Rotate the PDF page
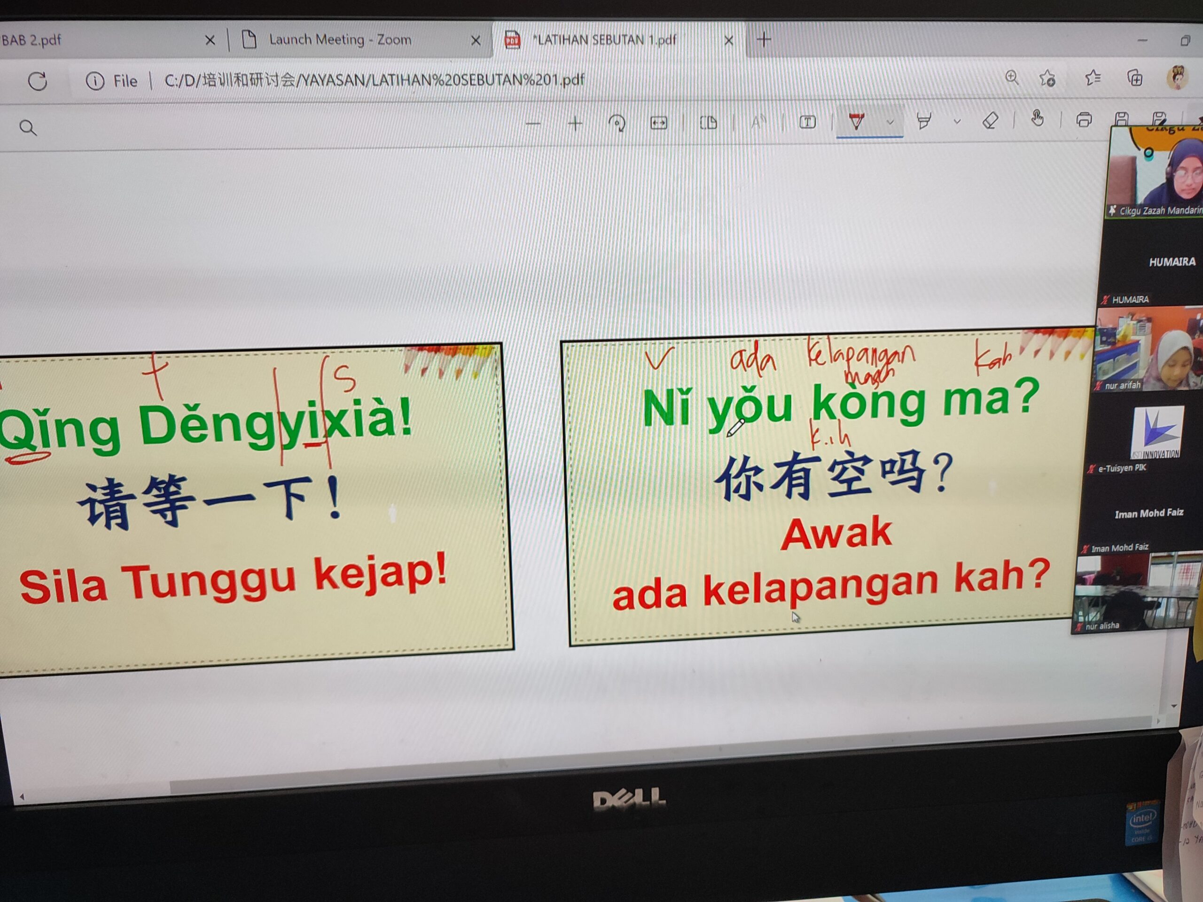 [617, 124]
